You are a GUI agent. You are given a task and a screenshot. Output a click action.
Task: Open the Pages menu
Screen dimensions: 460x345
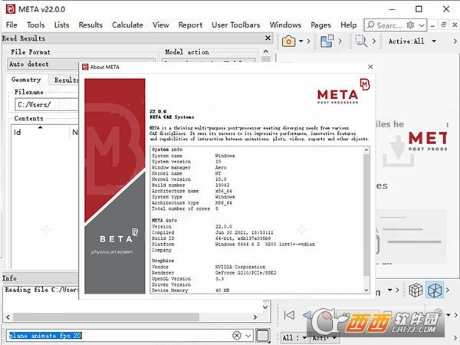(320, 25)
